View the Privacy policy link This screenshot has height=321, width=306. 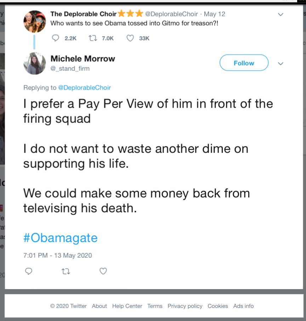click(185, 306)
